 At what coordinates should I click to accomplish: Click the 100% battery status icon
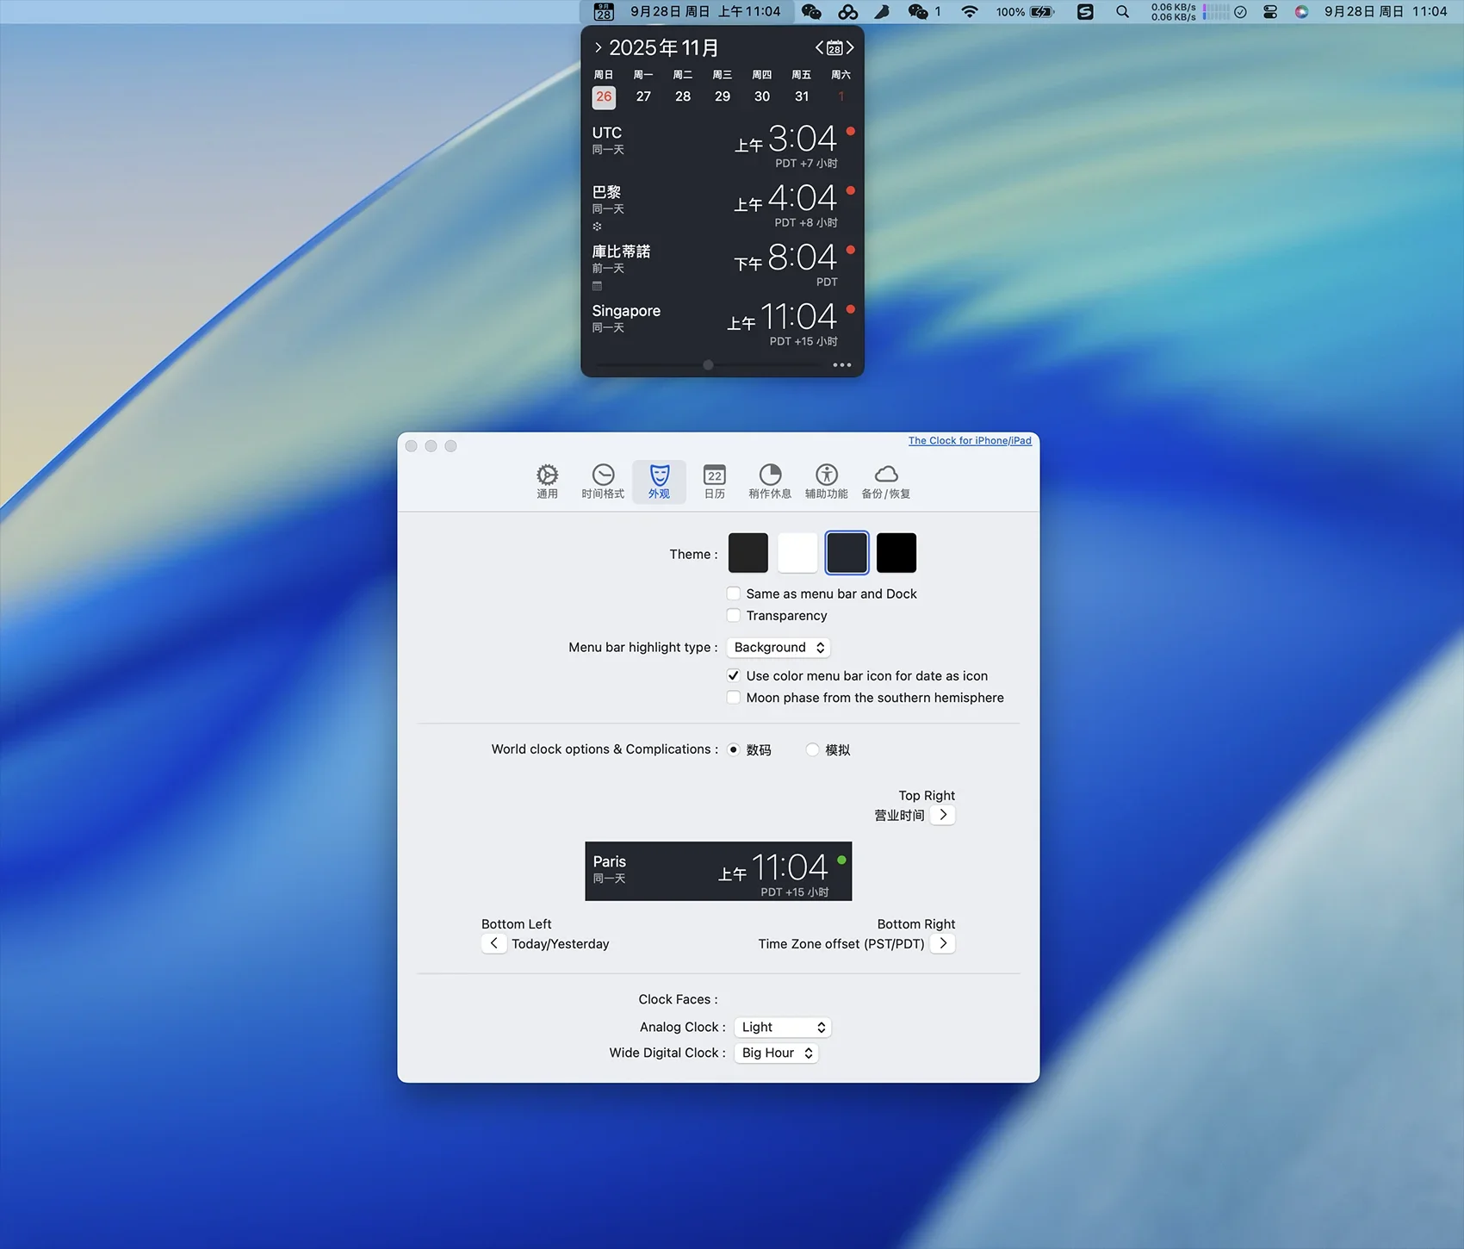point(1025,11)
